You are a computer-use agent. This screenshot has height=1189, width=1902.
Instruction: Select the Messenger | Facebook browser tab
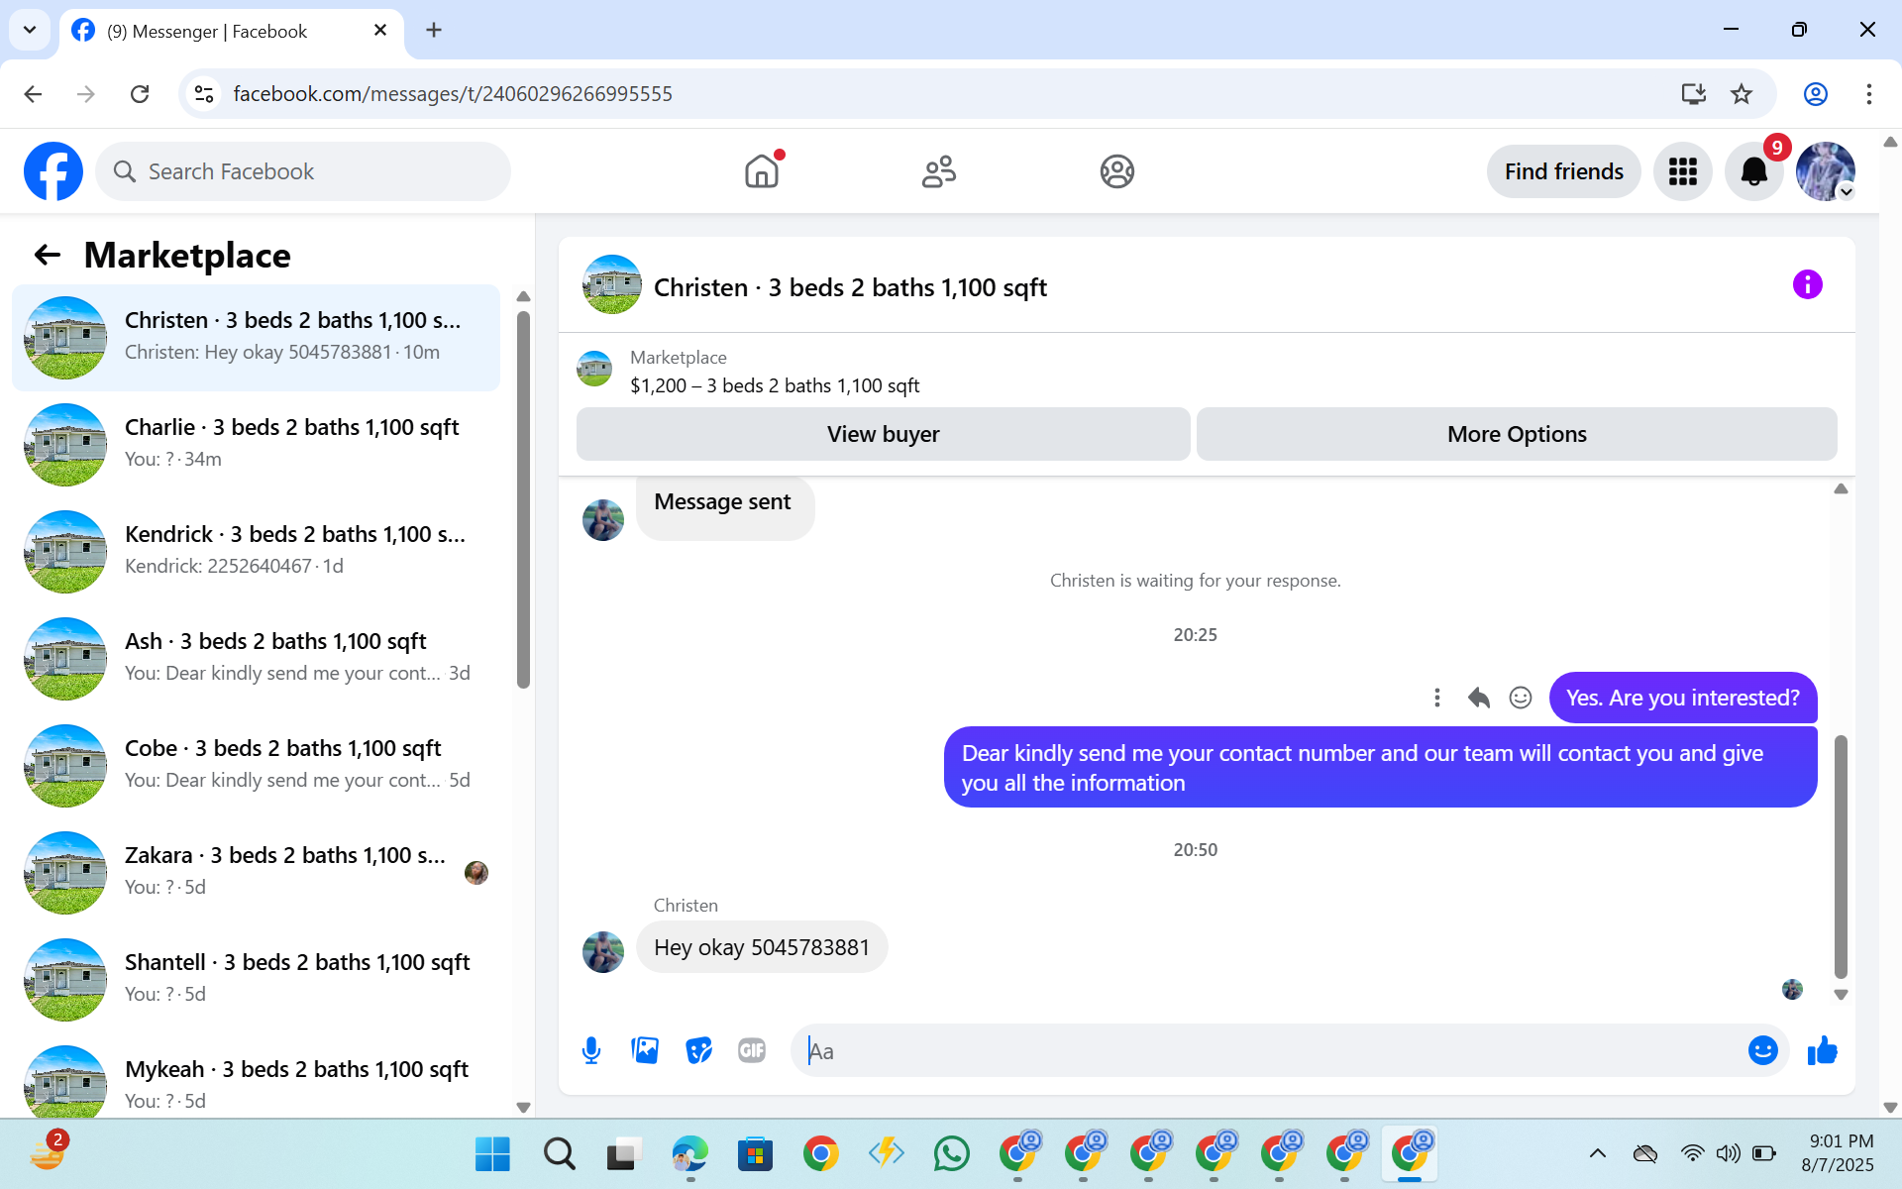click(230, 31)
